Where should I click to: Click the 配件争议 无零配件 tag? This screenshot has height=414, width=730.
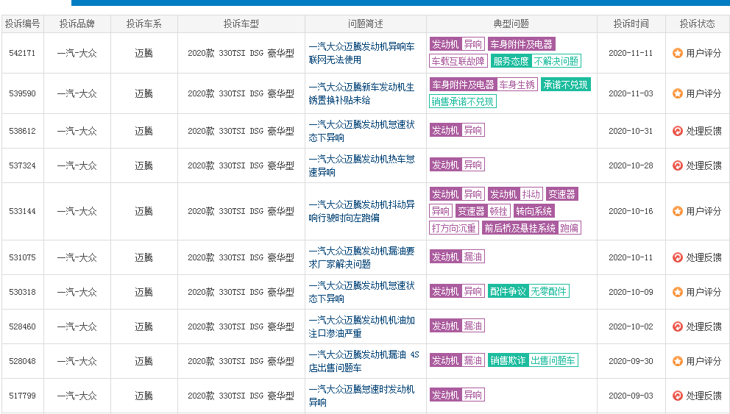(528, 291)
